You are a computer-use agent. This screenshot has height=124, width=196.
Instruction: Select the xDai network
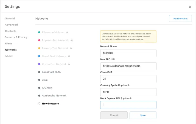[x=45, y=80]
